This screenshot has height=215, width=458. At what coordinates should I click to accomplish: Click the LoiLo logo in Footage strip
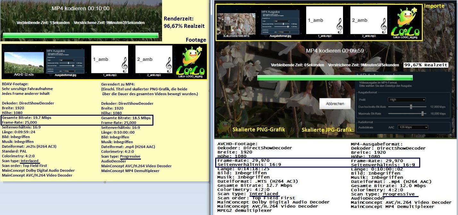click(x=191, y=61)
